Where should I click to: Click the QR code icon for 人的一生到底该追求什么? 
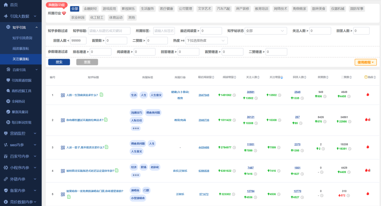pos(63,95)
